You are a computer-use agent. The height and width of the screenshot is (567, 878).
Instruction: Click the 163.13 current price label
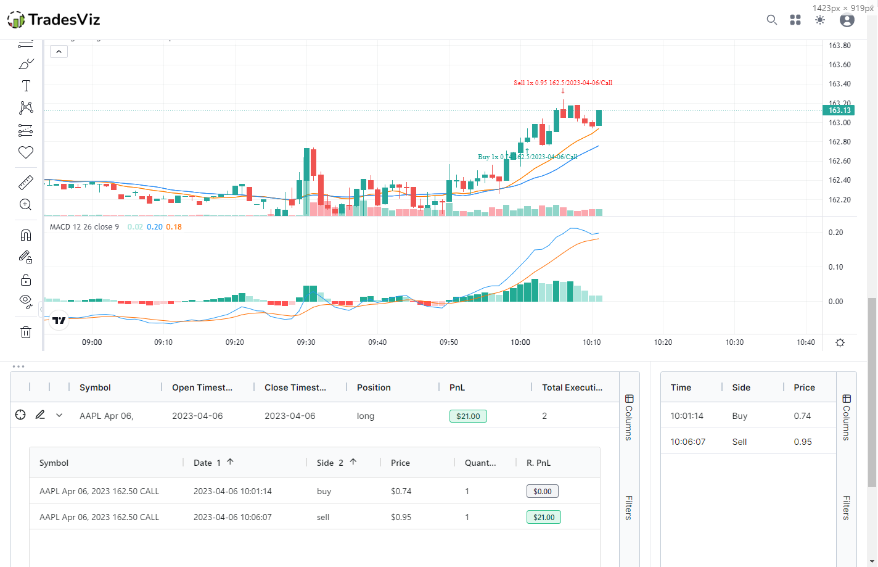[x=839, y=110]
